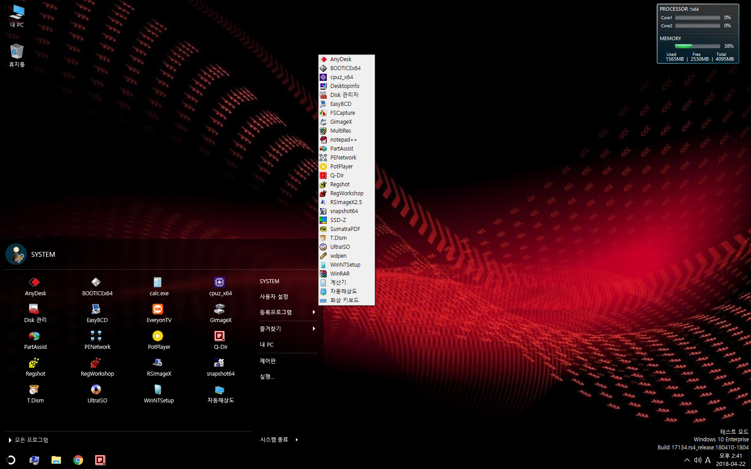Select FSCapture in the program list
The width and height of the screenshot is (751, 469).
pos(346,113)
